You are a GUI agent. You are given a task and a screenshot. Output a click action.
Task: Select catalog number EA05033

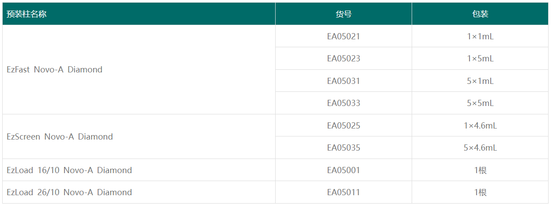click(343, 103)
